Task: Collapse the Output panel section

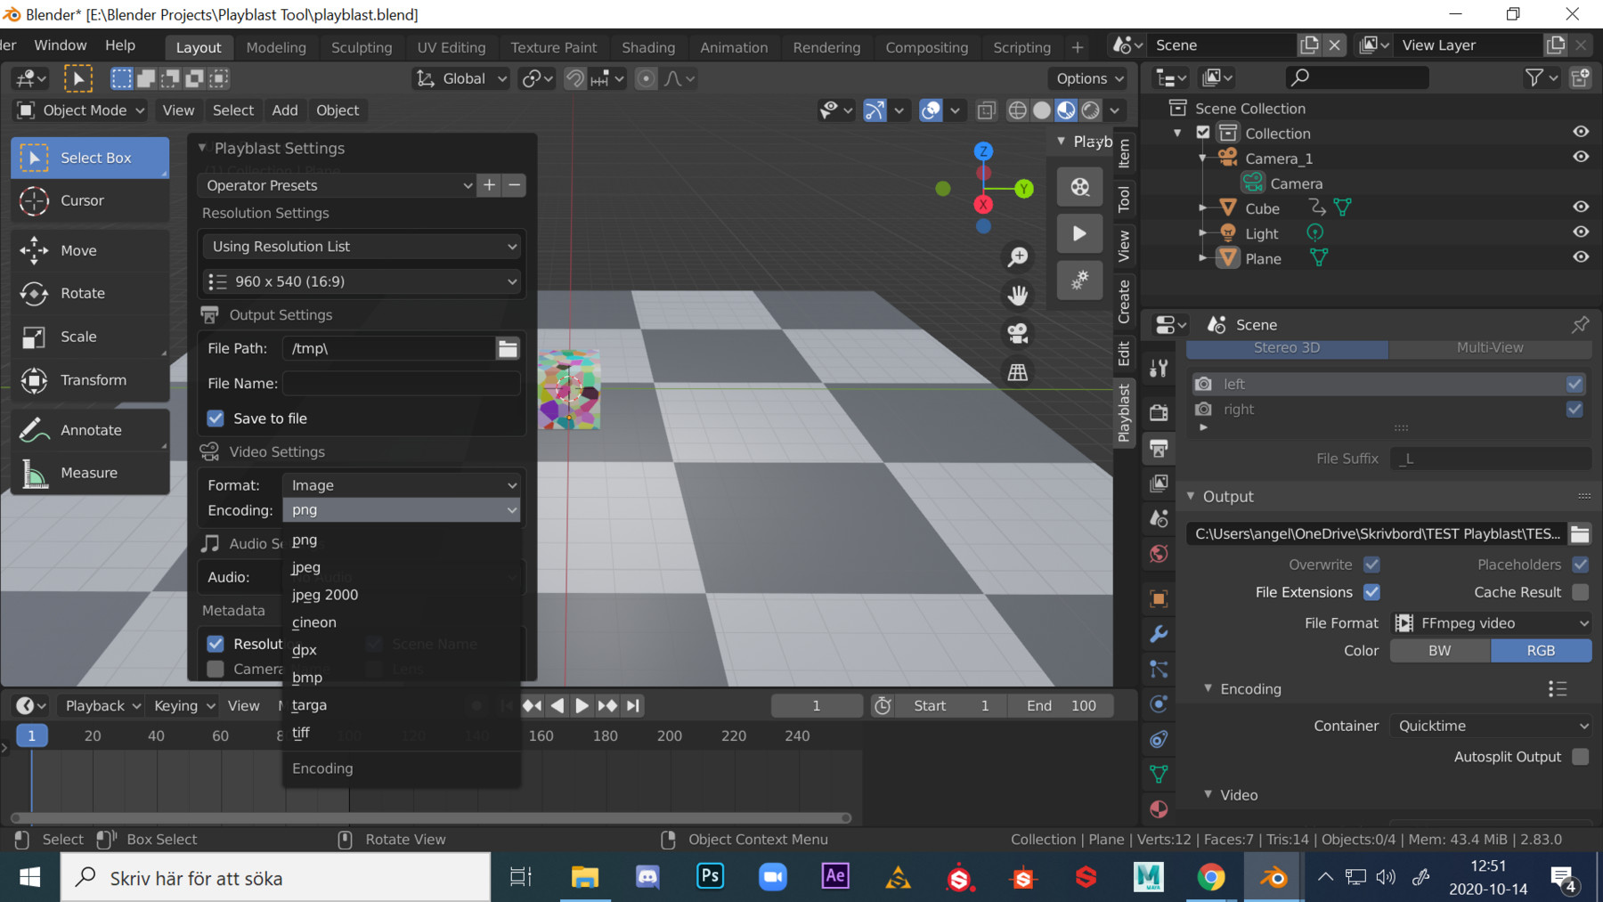Action: (1191, 496)
